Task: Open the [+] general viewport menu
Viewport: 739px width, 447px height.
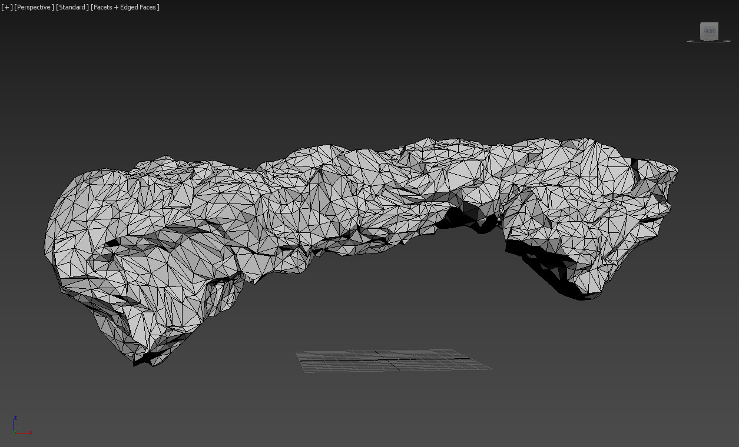Action: pyautogui.click(x=6, y=7)
